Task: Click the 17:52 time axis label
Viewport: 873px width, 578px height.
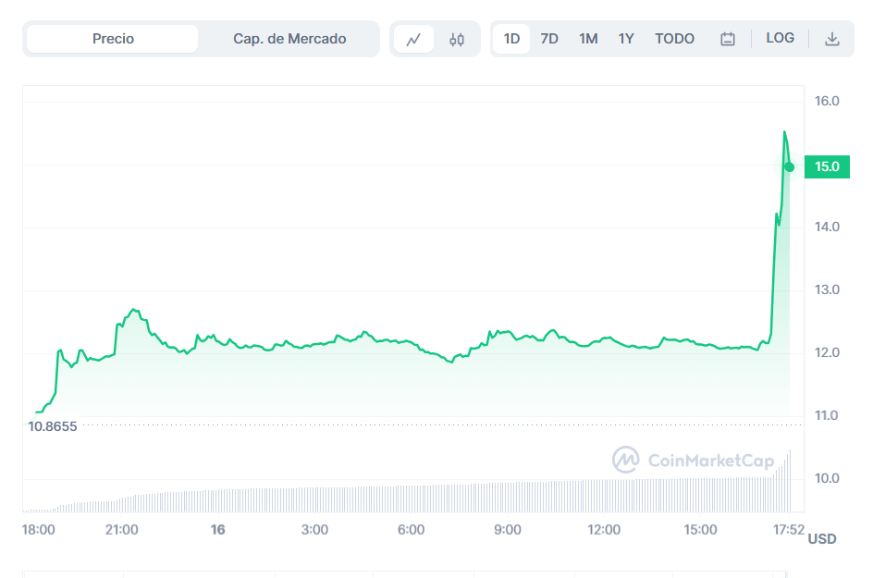Action: tap(788, 530)
